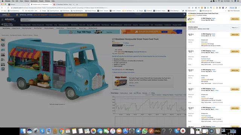Select the deliver-to location pin

tap(2, 24)
